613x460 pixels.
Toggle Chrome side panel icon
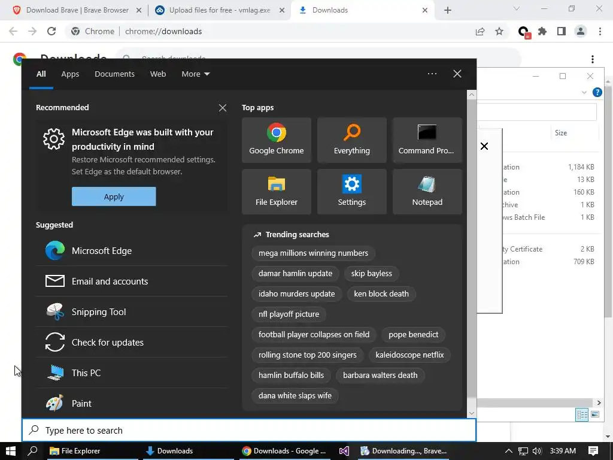562,31
